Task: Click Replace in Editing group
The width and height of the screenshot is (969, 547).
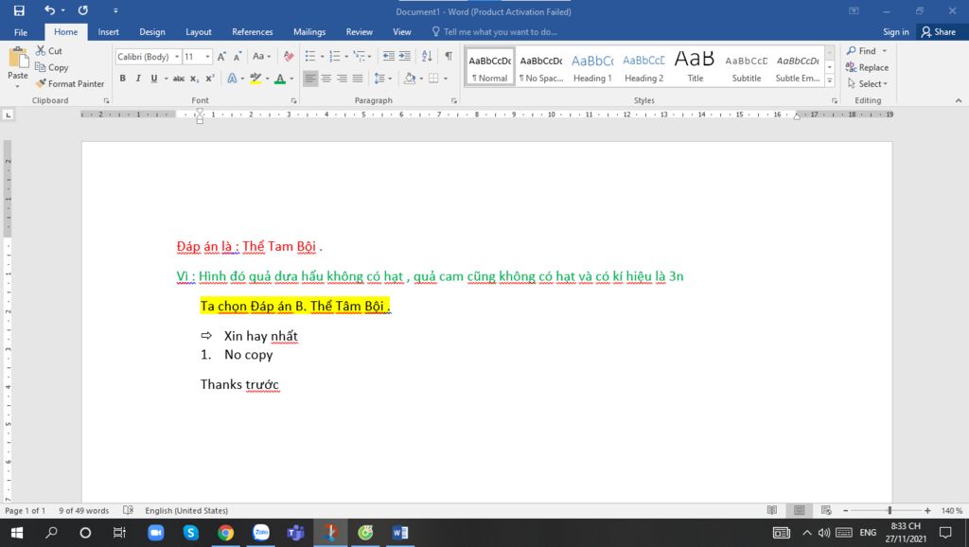Action: point(867,67)
